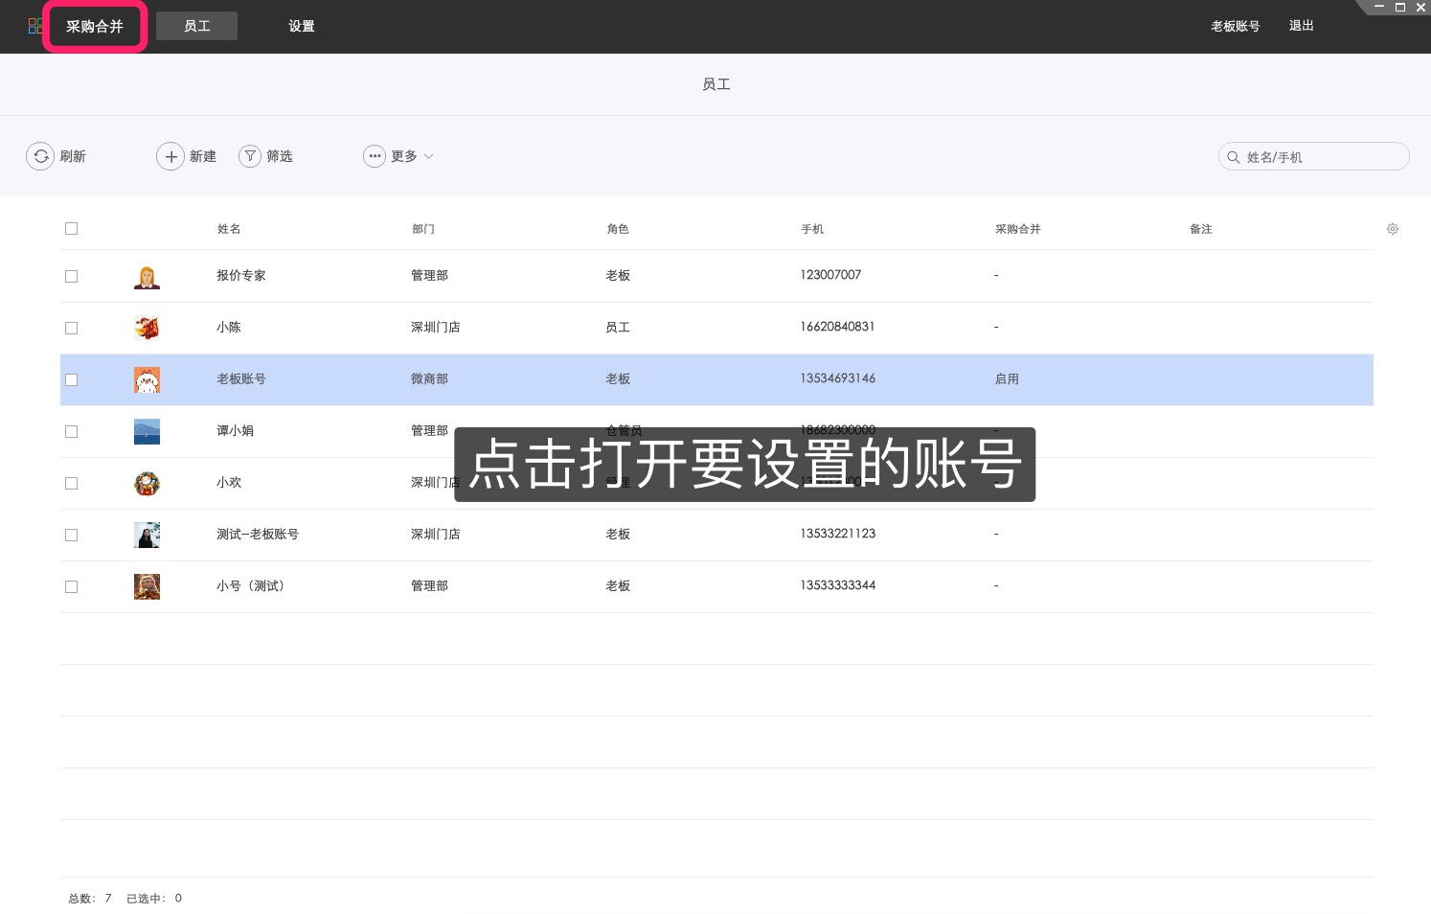This screenshot has height=914, width=1431.
Task: Open the 报价专家 name cell
Action: (241, 275)
